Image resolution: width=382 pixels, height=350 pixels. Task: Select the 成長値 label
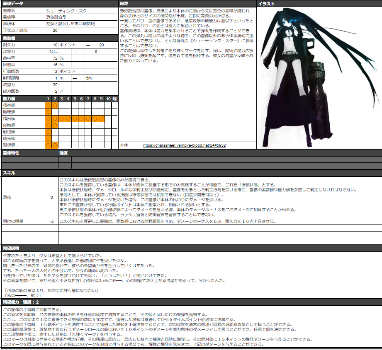(9, 138)
